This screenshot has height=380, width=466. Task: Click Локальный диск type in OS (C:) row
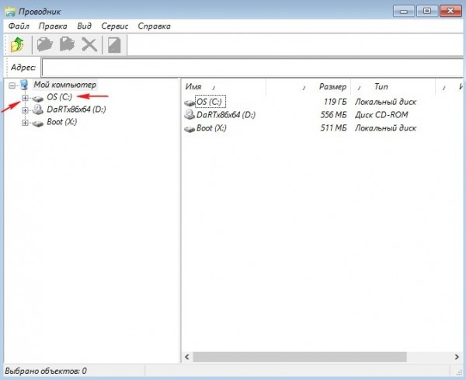coord(385,102)
